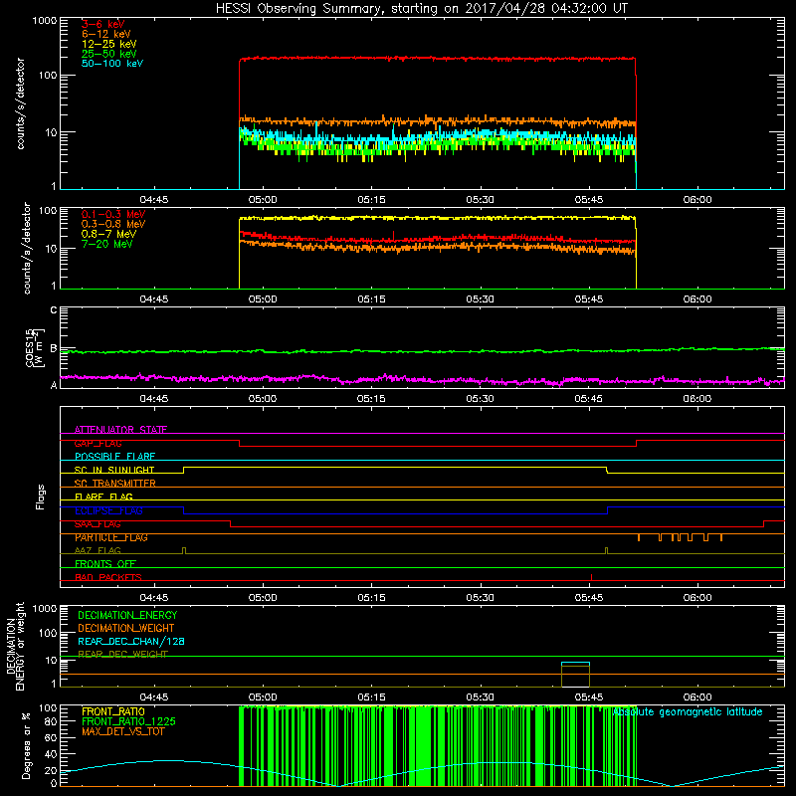Pick the GAP_FLAG label
Image resolution: width=796 pixels, height=796 pixels.
[98, 443]
